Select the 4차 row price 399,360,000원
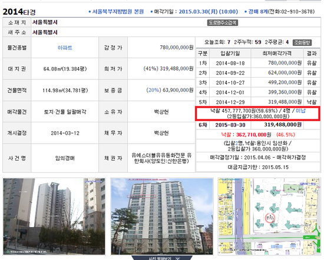This screenshot has width=324, height=260. 285,92
